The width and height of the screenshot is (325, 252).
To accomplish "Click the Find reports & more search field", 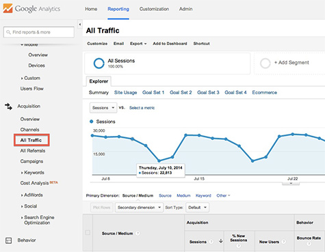I will [39, 32].
